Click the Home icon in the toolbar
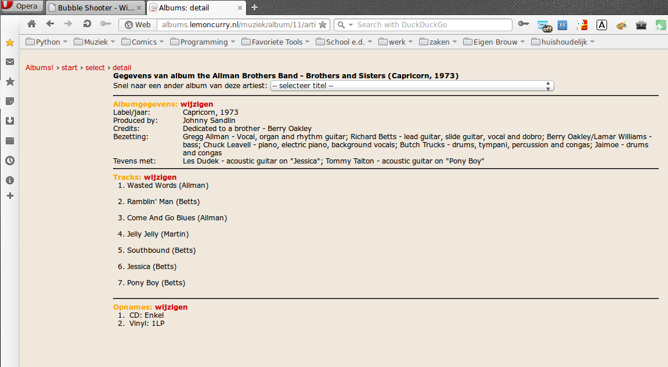Viewport: 668px width, 367px height. (x=32, y=24)
